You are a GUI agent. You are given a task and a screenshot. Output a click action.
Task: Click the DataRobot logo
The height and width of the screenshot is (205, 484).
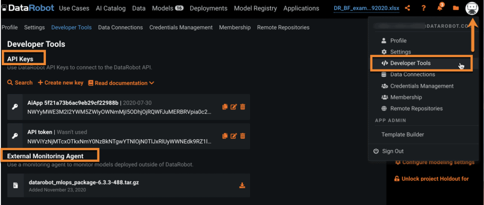(x=28, y=8)
